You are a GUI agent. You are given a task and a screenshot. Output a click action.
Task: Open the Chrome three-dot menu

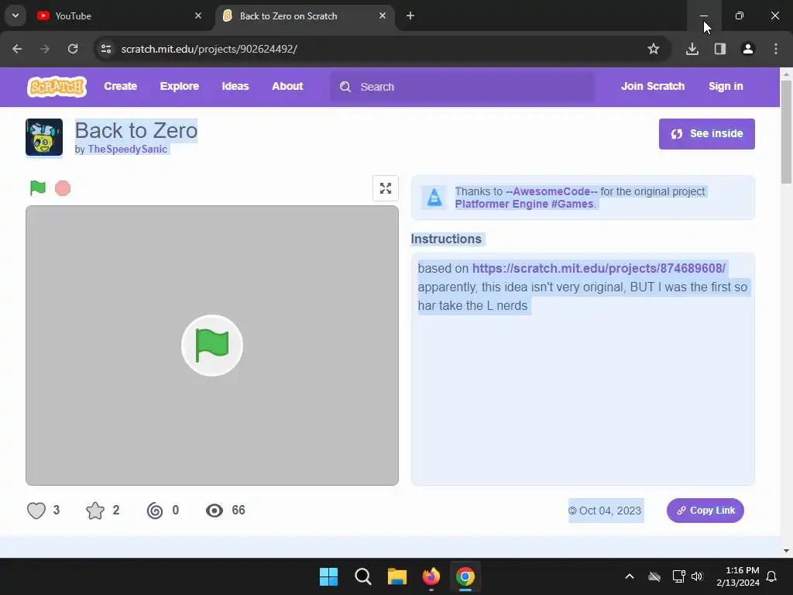click(x=776, y=49)
